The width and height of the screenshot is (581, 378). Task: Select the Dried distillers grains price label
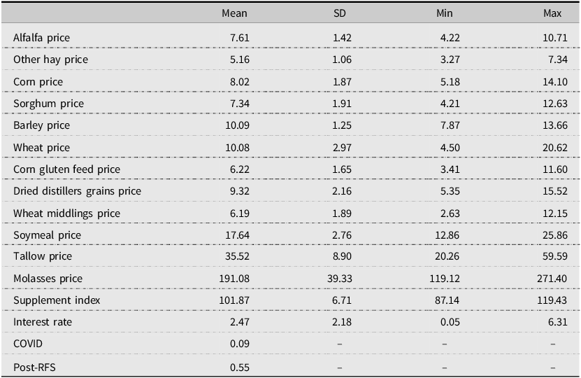coord(78,191)
